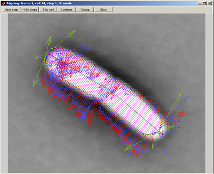Click the blue arrowhead pointing upper-right near right pole
The height and width of the screenshot is (174, 214).
coord(186,97)
